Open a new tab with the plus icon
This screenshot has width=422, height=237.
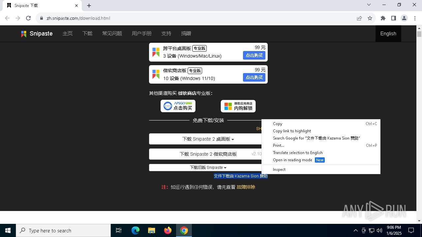click(89, 6)
